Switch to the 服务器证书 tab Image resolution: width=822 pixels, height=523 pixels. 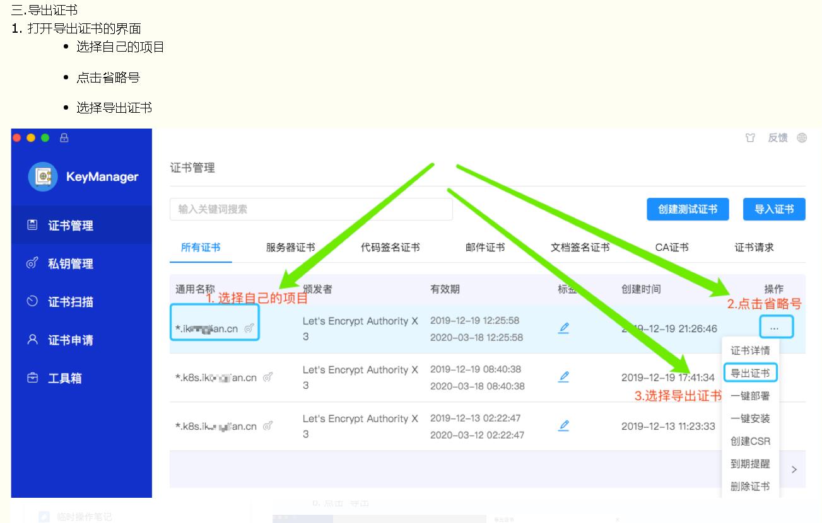coord(290,248)
